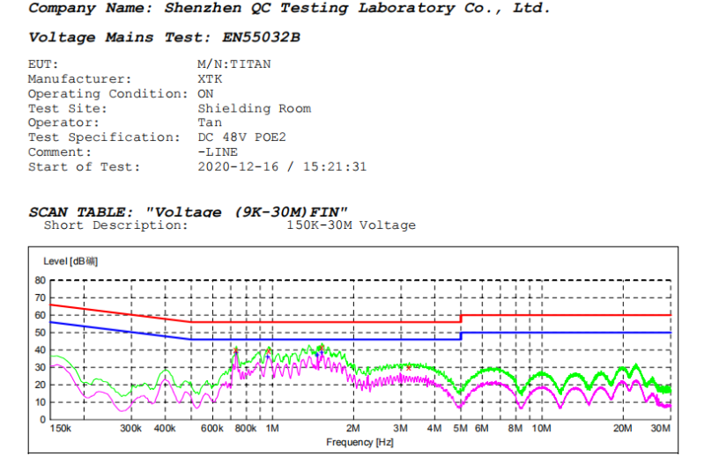Click the 10M frequency tick label
Screen dimensions: 704x456
pos(542,429)
